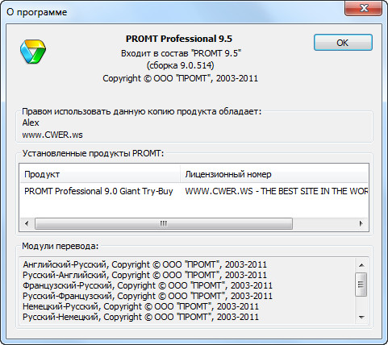388x345 pixels.
Task: Click the PROMT logo icon
Action: point(33,52)
